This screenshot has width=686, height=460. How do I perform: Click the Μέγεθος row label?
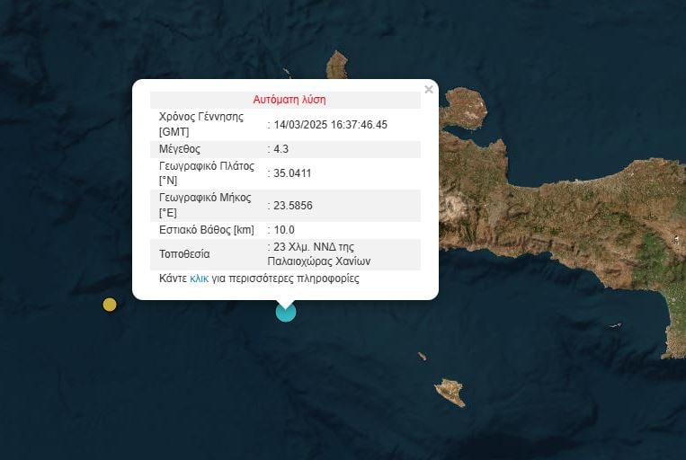(180, 149)
